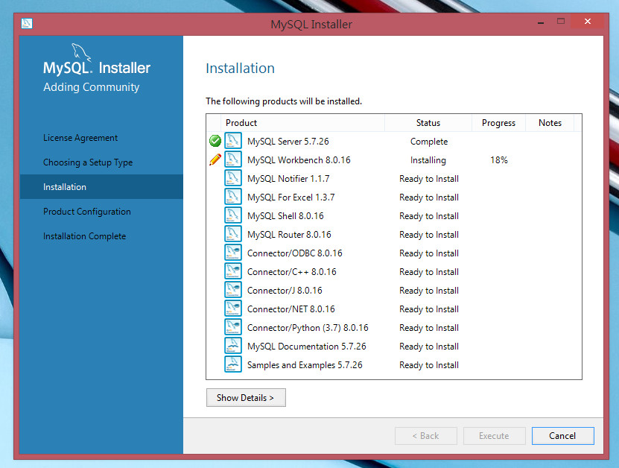619x468 pixels.
Task: Select MySQL Notifier 1.1.7 text
Action: pyautogui.click(x=288, y=179)
